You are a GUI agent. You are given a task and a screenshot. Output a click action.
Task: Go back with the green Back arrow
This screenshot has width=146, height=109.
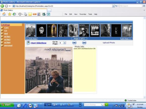pyautogui.click(x=2, y=6)
